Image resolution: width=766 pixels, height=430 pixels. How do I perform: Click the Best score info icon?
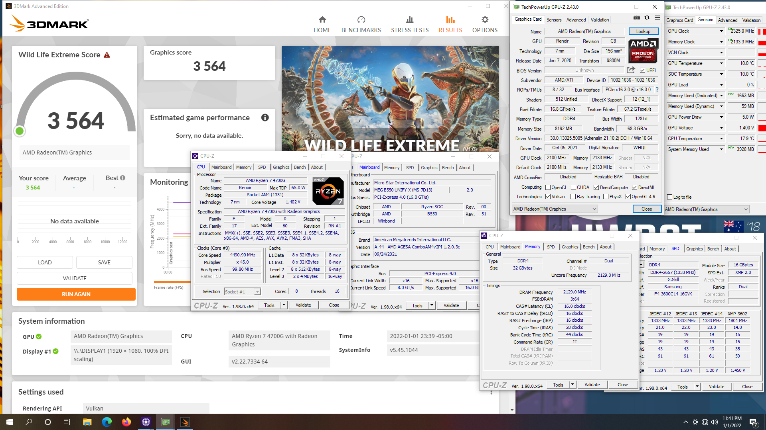pyautogui.click(x=122, y=178)
